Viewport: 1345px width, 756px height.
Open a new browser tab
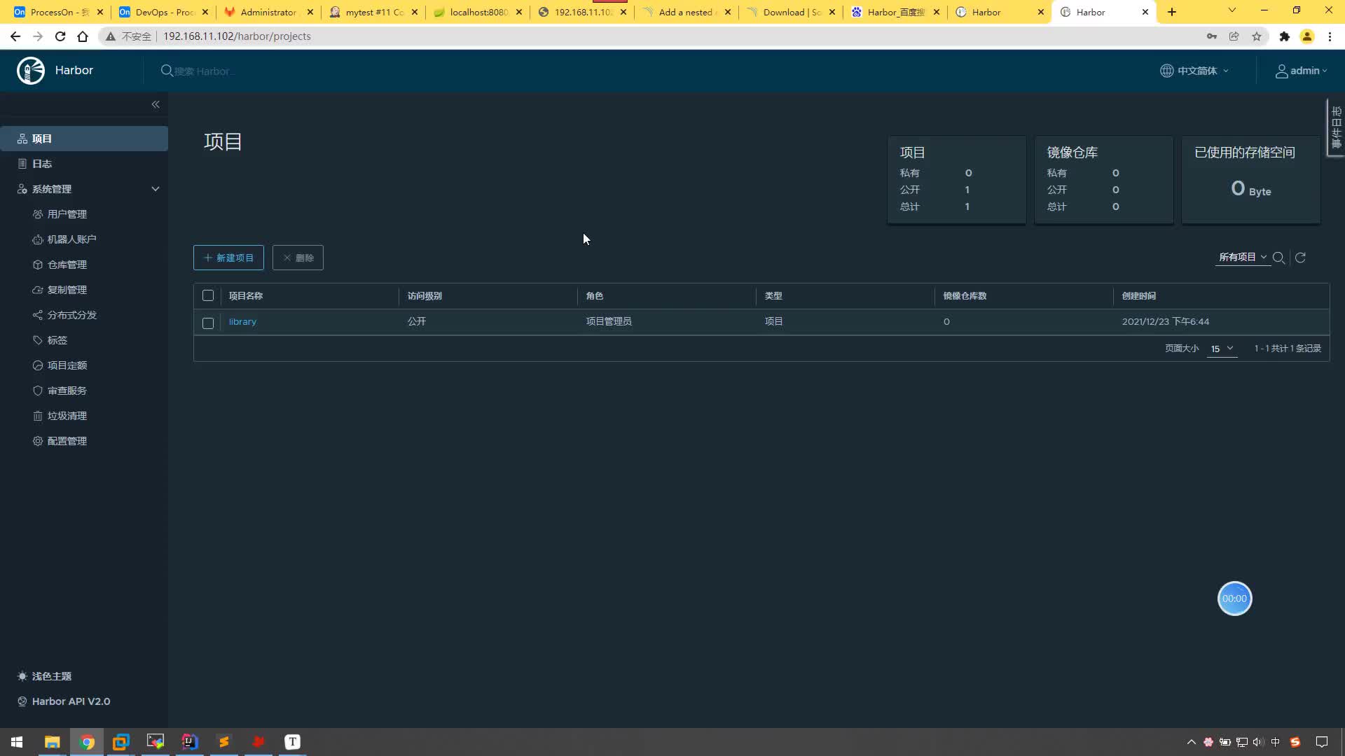1172,12
